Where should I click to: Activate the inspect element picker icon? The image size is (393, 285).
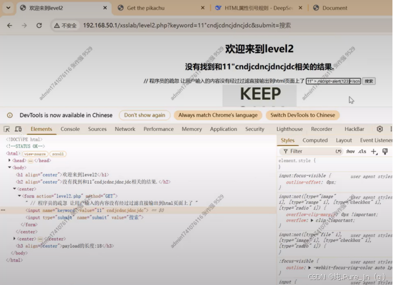(x=7, y=129)
